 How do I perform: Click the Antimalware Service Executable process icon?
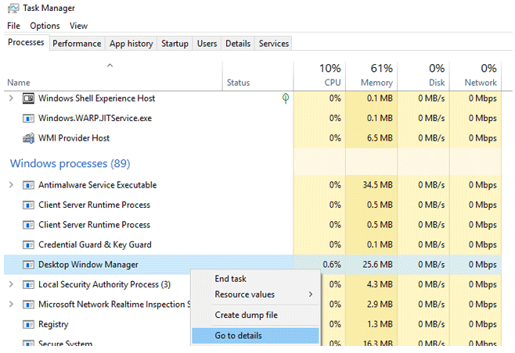click(28, 185)
